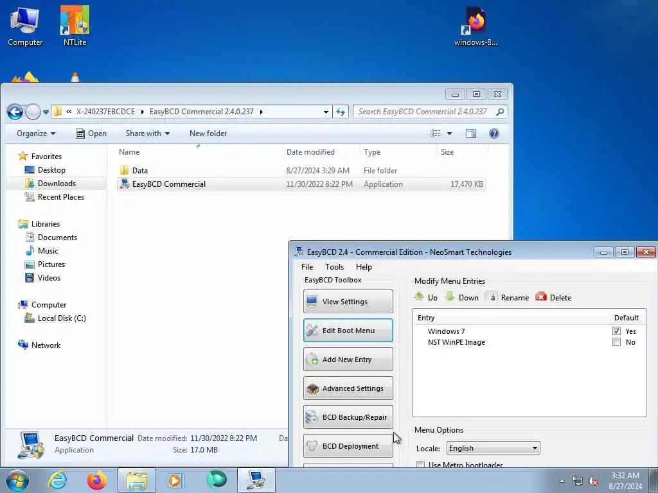This screenshot has width=658, height=493.
Task: Open Network in navigation pane
Action: [46, 345]
